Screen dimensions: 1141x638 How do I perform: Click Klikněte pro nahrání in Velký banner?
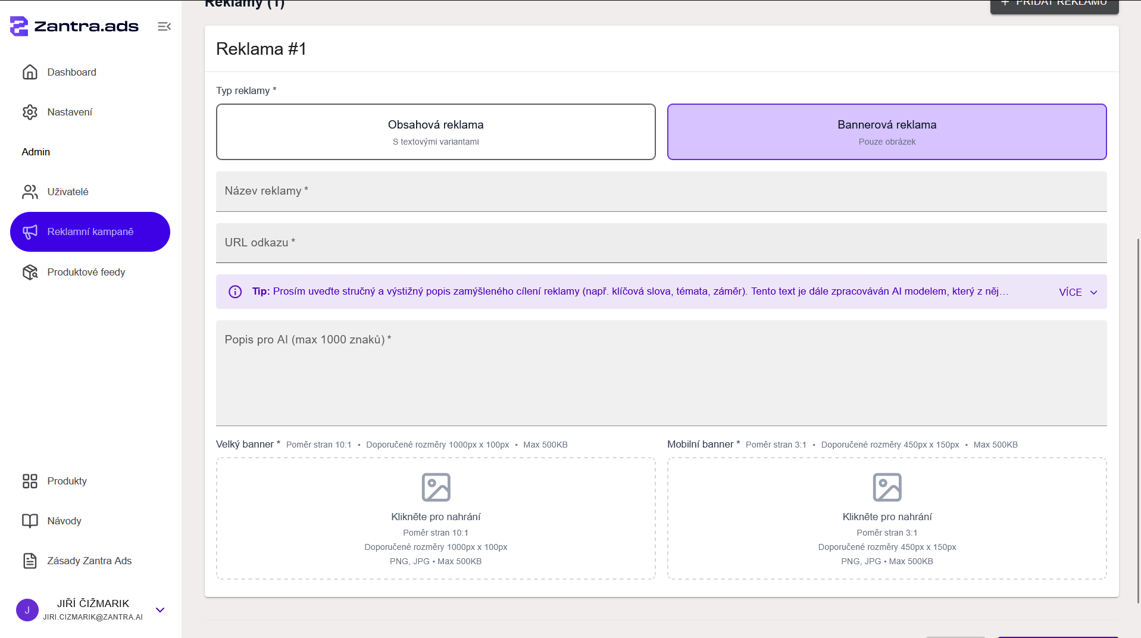(436, 517)
